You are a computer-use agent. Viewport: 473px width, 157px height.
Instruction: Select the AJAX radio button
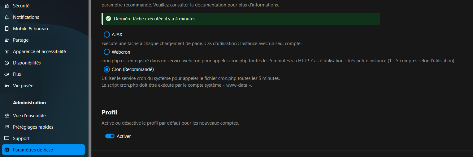[x=107, y=35]
